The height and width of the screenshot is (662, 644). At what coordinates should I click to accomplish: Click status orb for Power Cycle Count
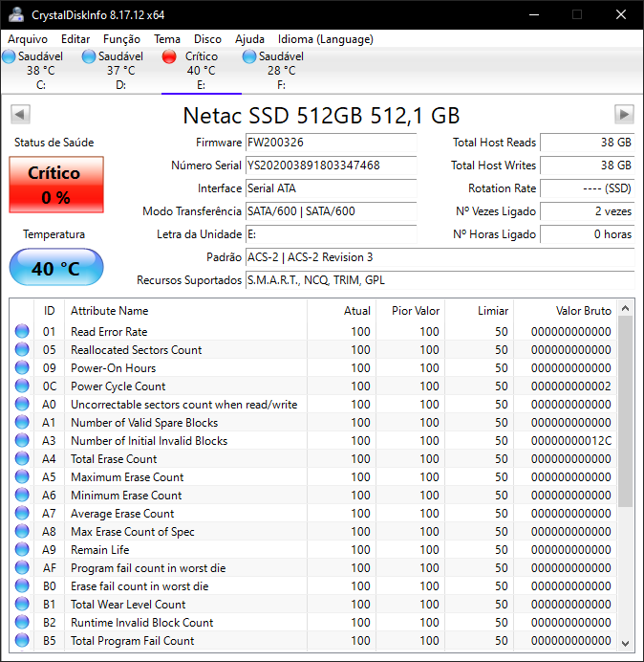(x=22, y=386)
